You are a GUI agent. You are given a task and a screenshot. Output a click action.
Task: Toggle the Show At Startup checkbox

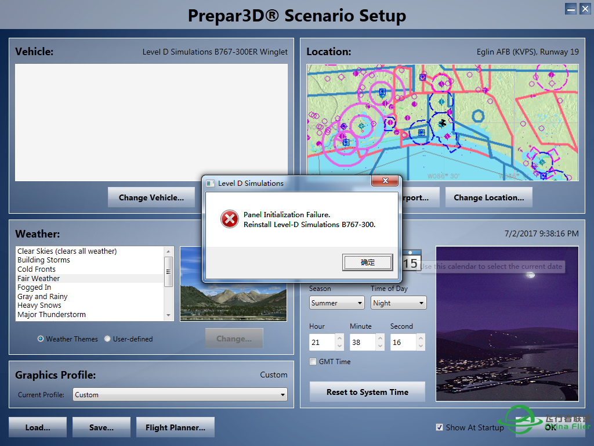440,427
